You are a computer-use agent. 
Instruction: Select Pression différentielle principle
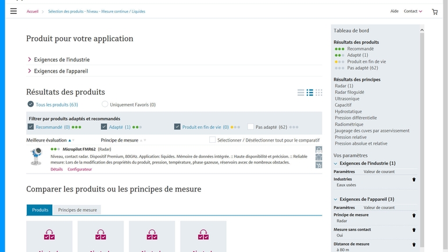pyautogui.click(x=356, y=118)
